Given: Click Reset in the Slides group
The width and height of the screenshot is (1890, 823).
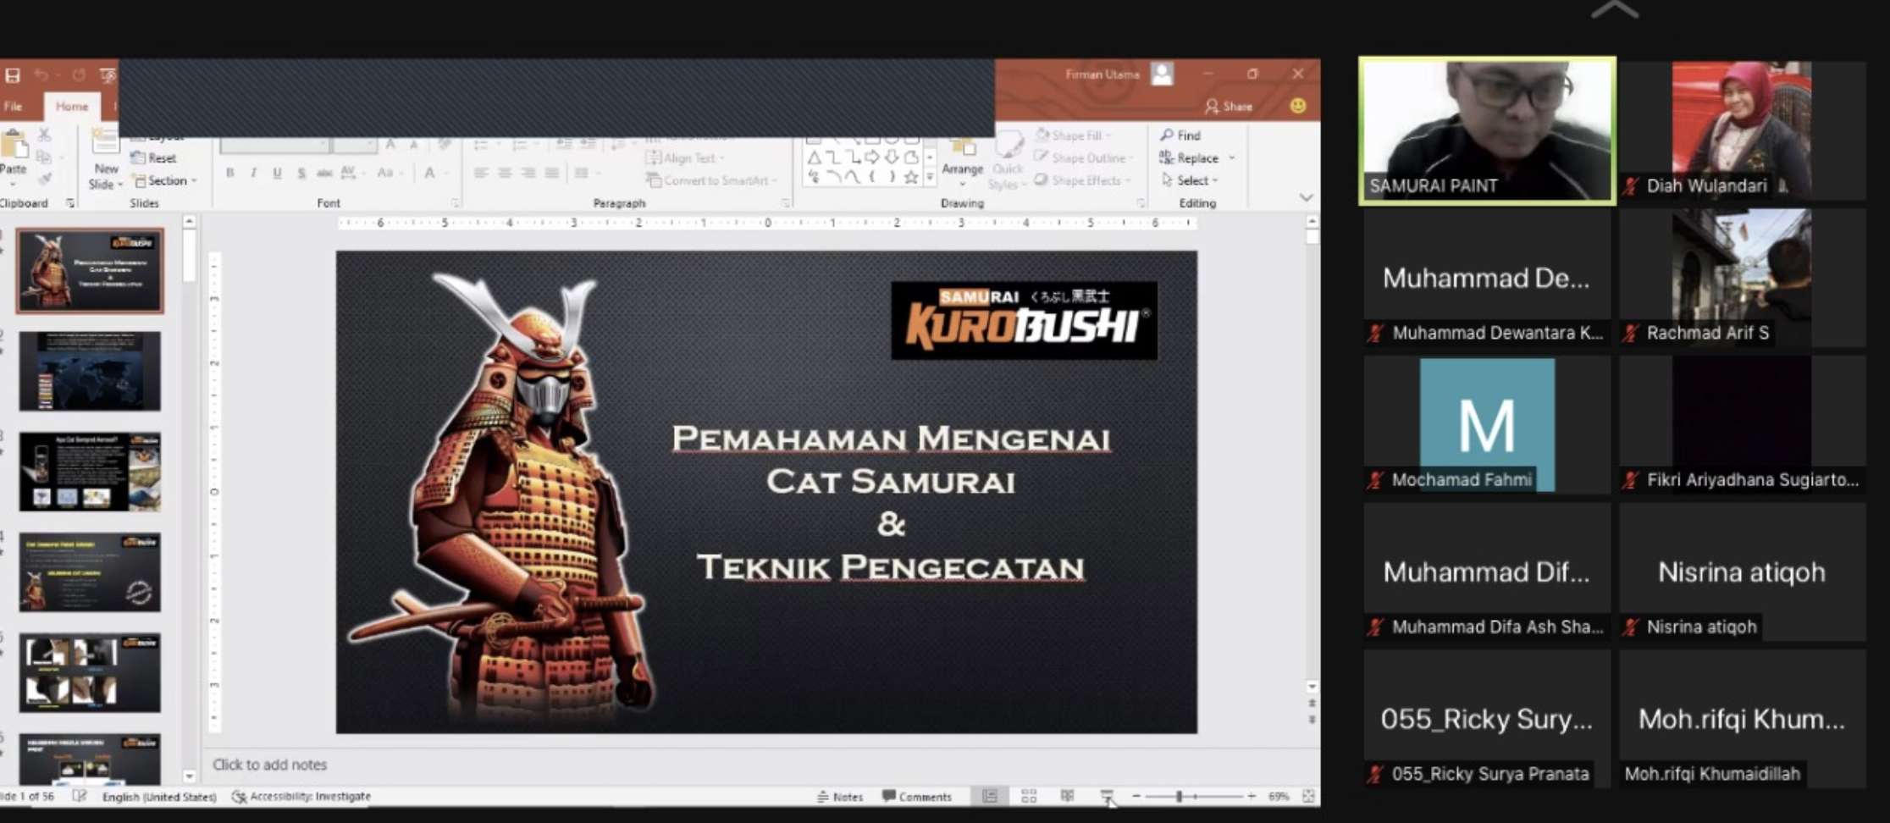Looking at the screenshot, I should [x=154, y=158].
